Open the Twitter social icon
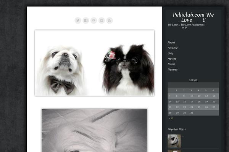 78,21
